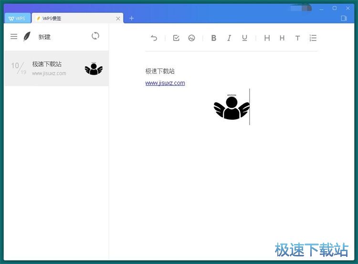This screenshot has width=358, height=264.
Task: Toggle underline formatting
Action: click(244, 38)
